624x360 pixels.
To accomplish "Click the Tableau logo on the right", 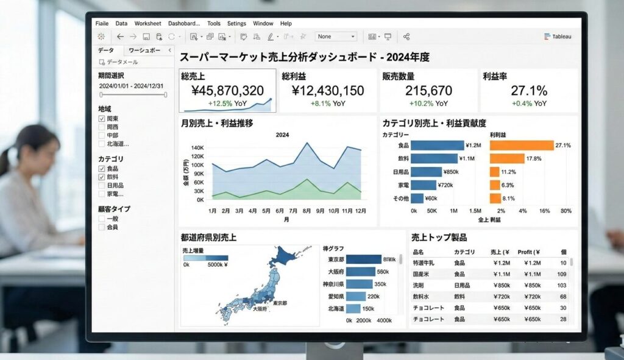I will tap(556, 36).
